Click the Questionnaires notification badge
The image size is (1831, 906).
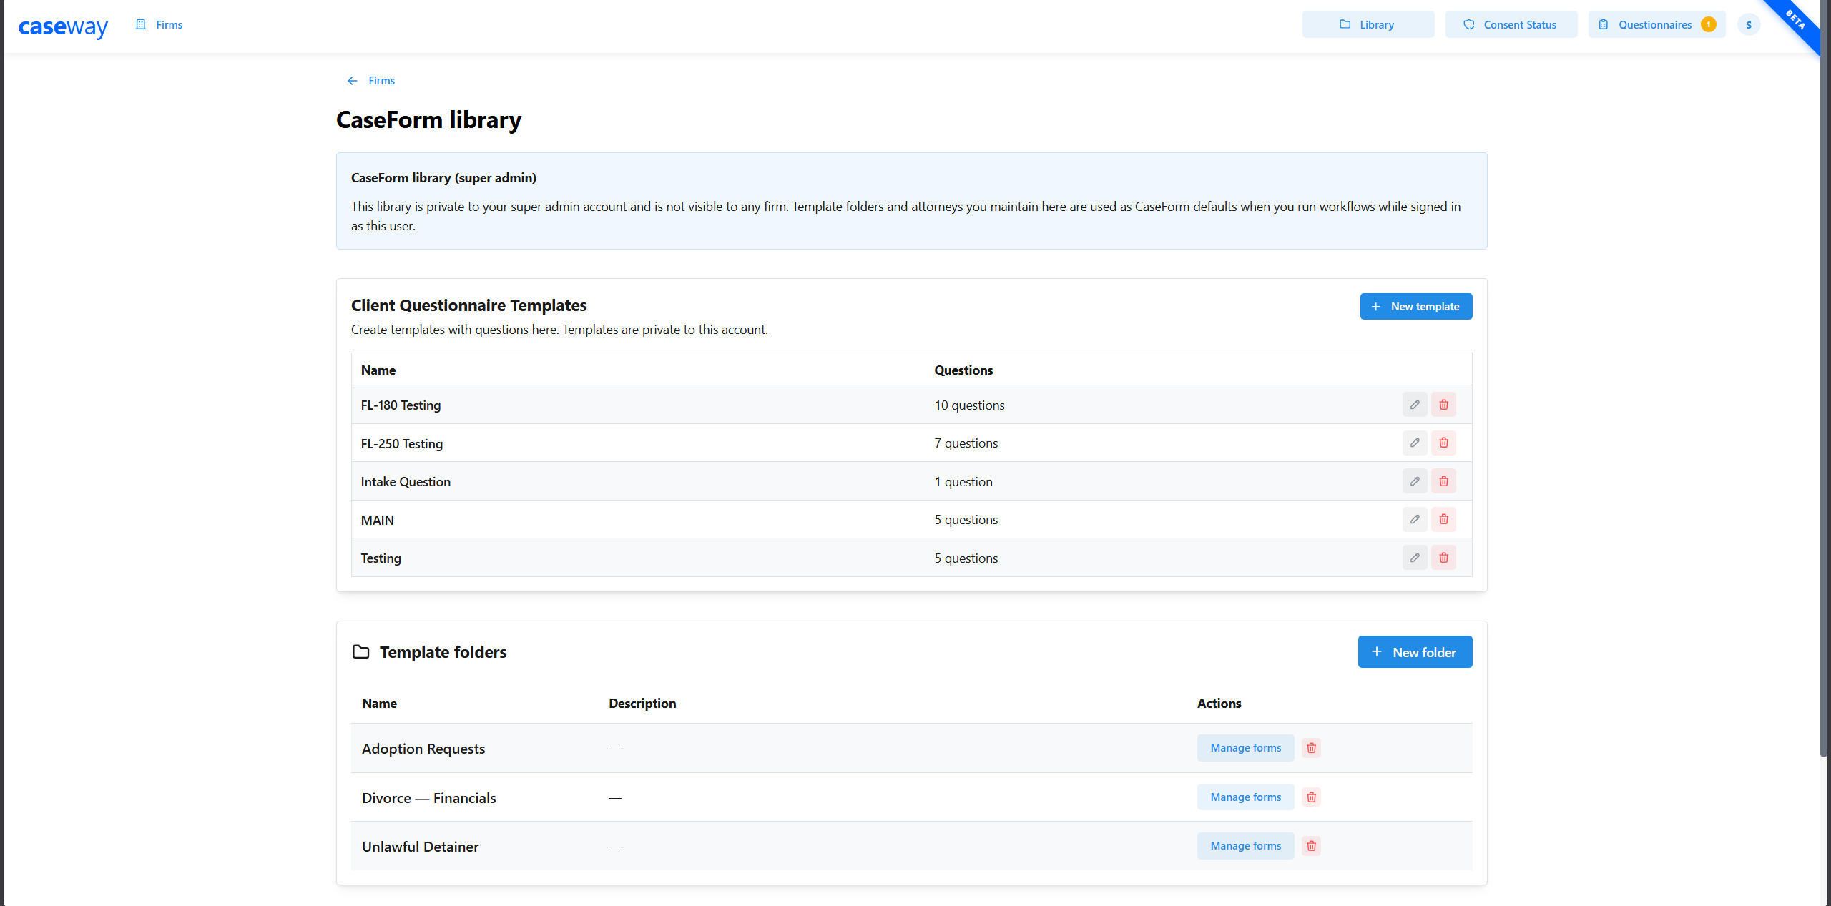tap(1709, 25)
